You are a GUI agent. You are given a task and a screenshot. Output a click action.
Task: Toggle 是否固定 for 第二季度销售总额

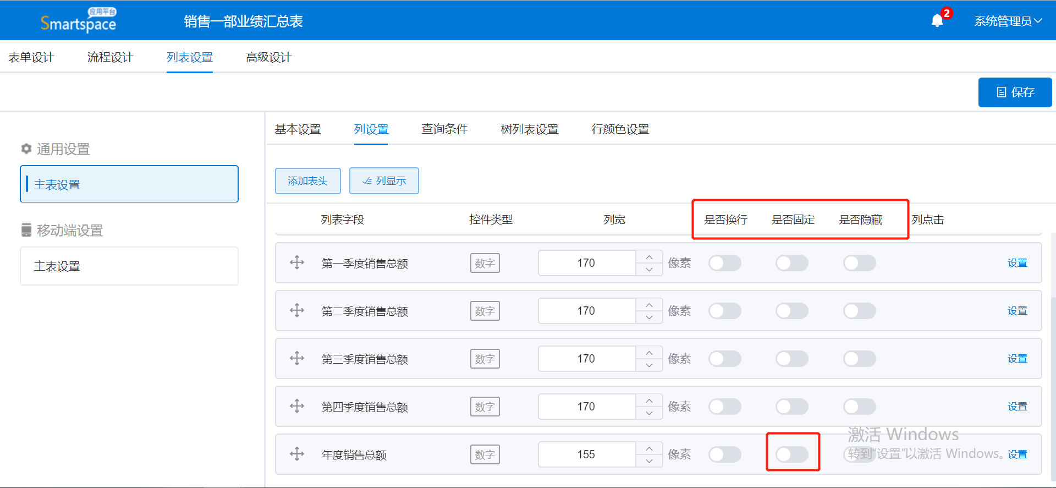tap(792, 311)
